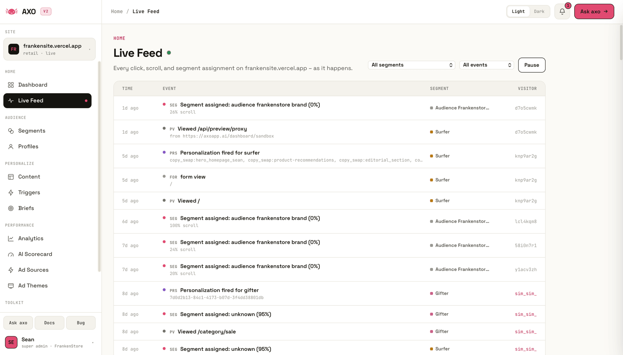Click the Analytics chart icon
This screenshot has width=623, height=355.
pyautogui.click(x=11, y=239)
